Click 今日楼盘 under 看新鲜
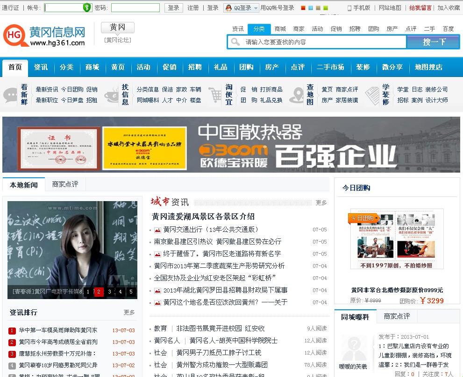 [72, 100]
